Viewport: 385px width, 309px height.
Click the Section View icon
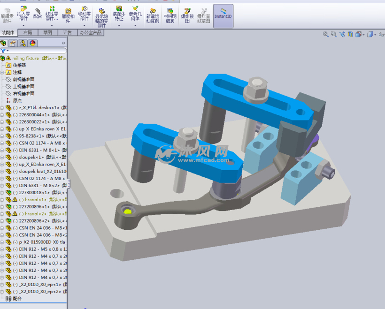click(x=350, y=34)
